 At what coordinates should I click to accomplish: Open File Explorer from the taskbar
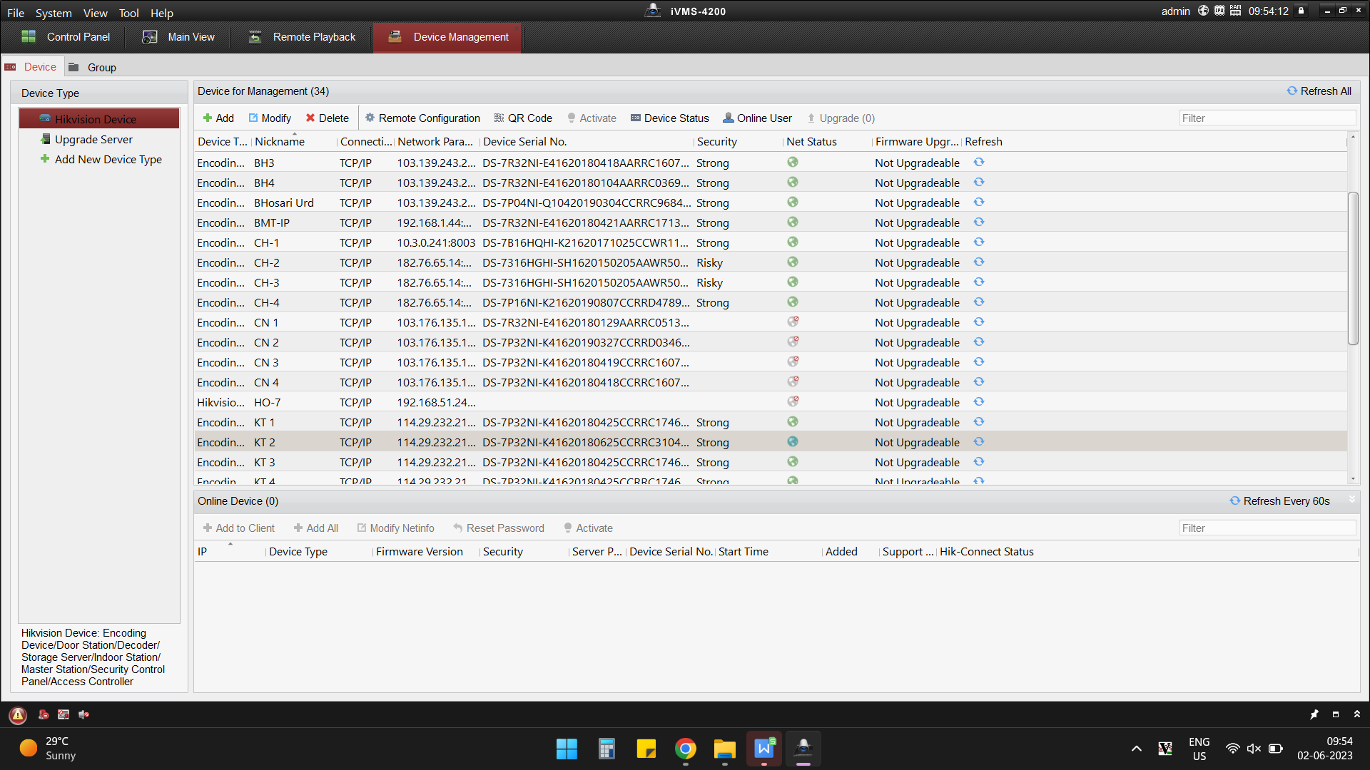(725, 749)
